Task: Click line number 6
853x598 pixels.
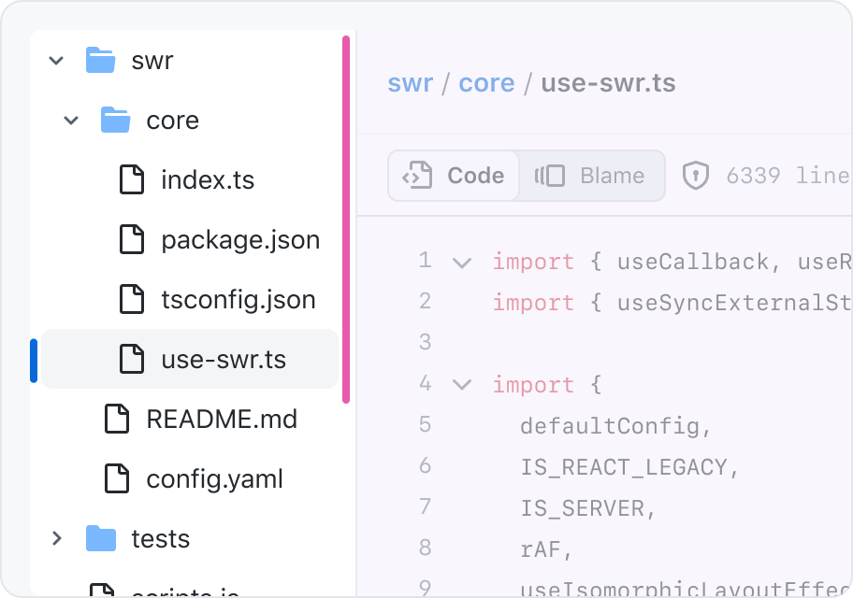Action: [426, 466]
